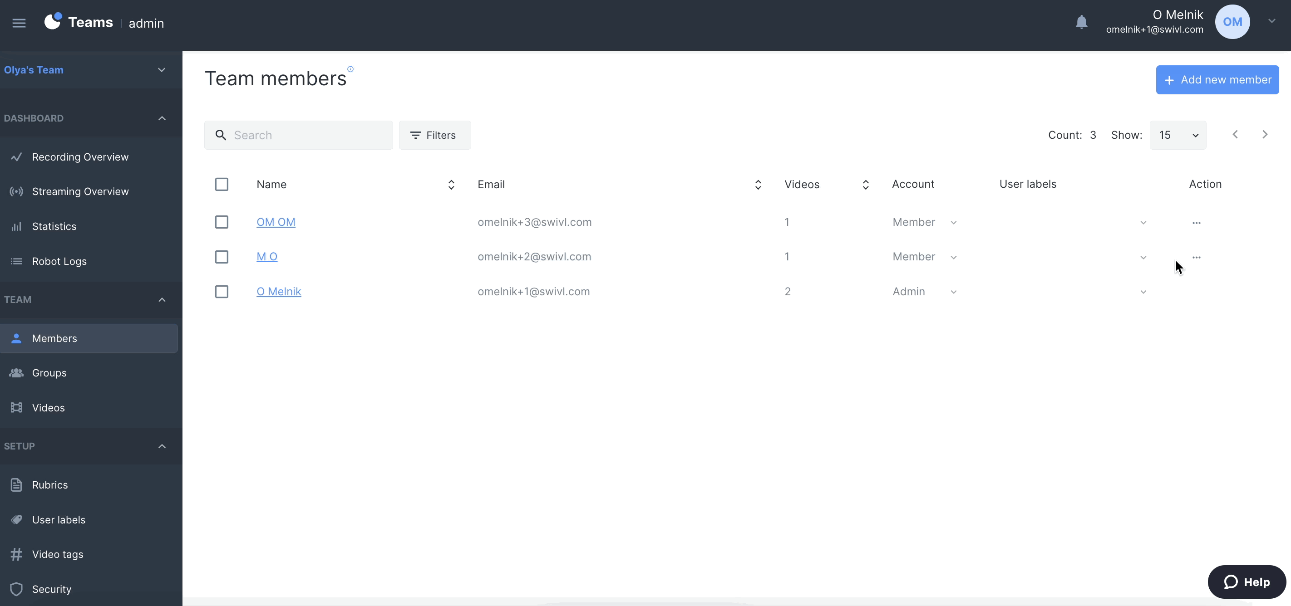Open the Show 15 rows dropdown
Screen dimensions: 1291x606
coord(1178,135)
